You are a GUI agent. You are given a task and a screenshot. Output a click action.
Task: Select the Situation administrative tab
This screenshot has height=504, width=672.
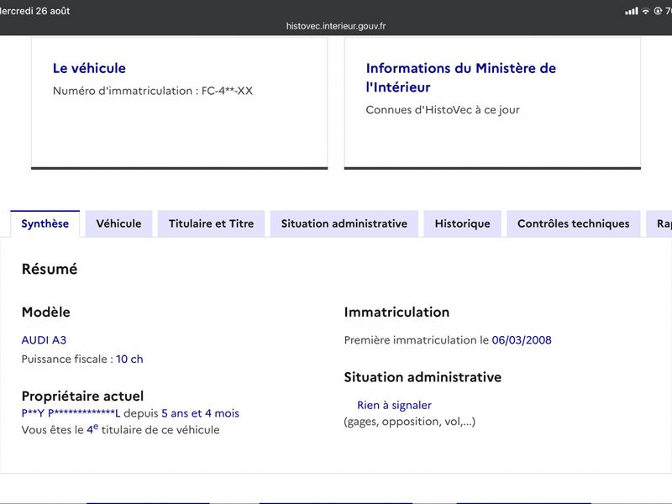click(344, 223)
